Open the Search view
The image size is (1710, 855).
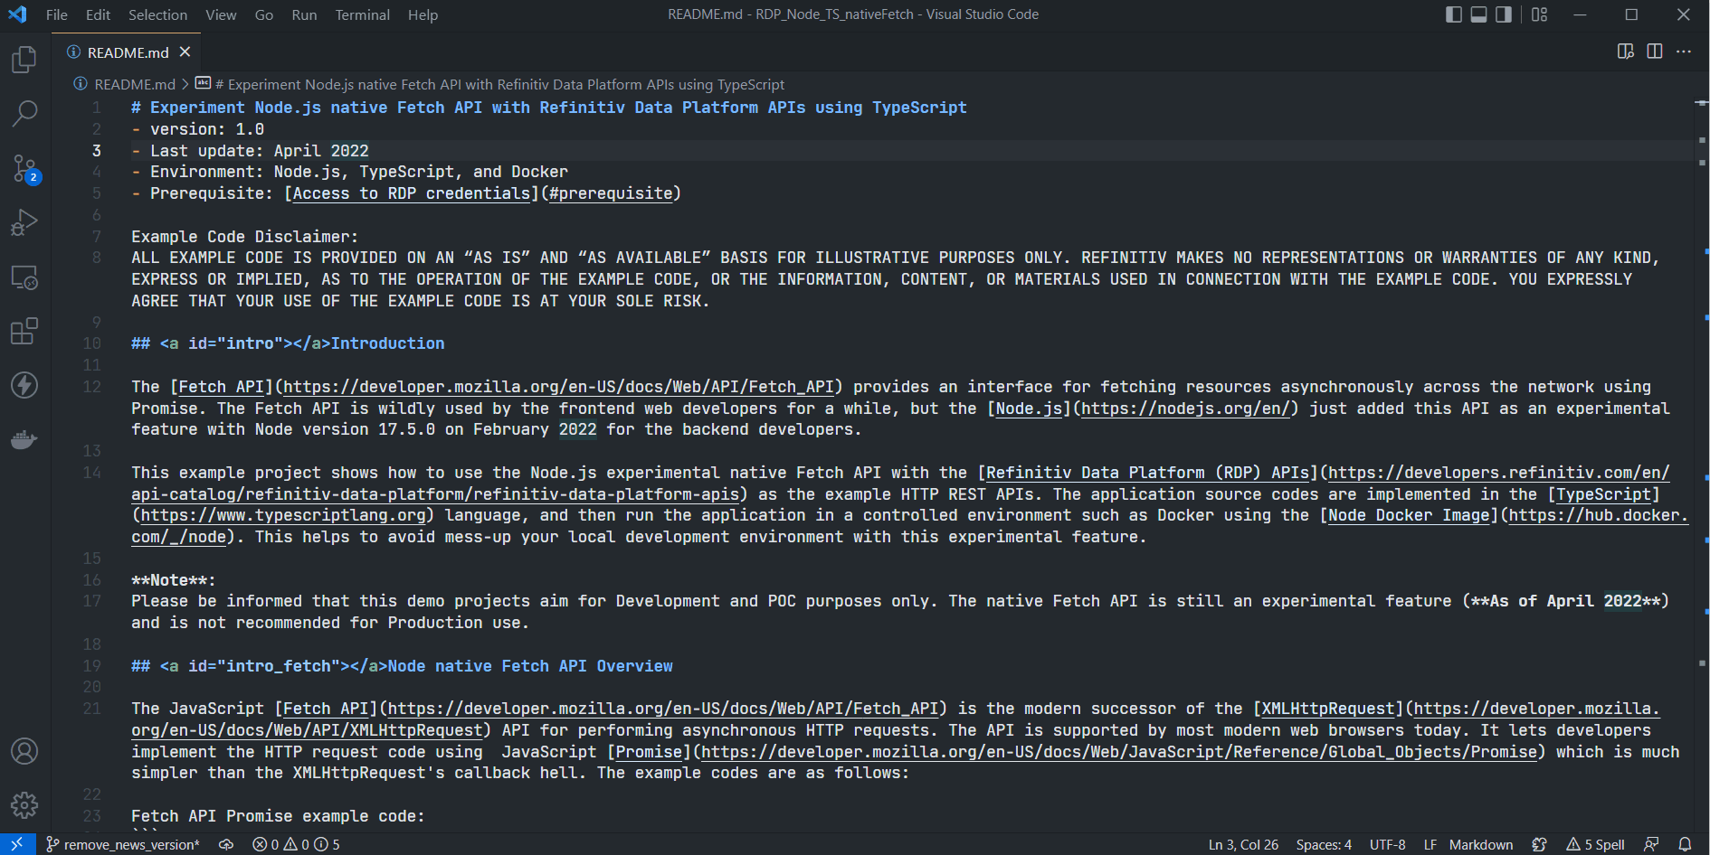(x=24, y=114)
